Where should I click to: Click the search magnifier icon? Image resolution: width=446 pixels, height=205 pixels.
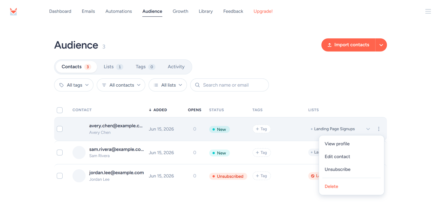pos(197,85)
